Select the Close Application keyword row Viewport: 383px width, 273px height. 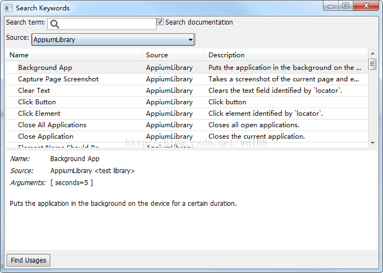click(187, 136)
